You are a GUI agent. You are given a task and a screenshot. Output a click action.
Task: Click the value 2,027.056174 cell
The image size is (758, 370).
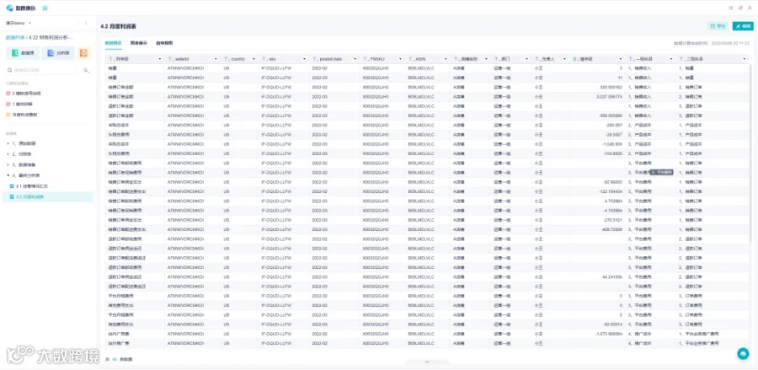(609, 97)
